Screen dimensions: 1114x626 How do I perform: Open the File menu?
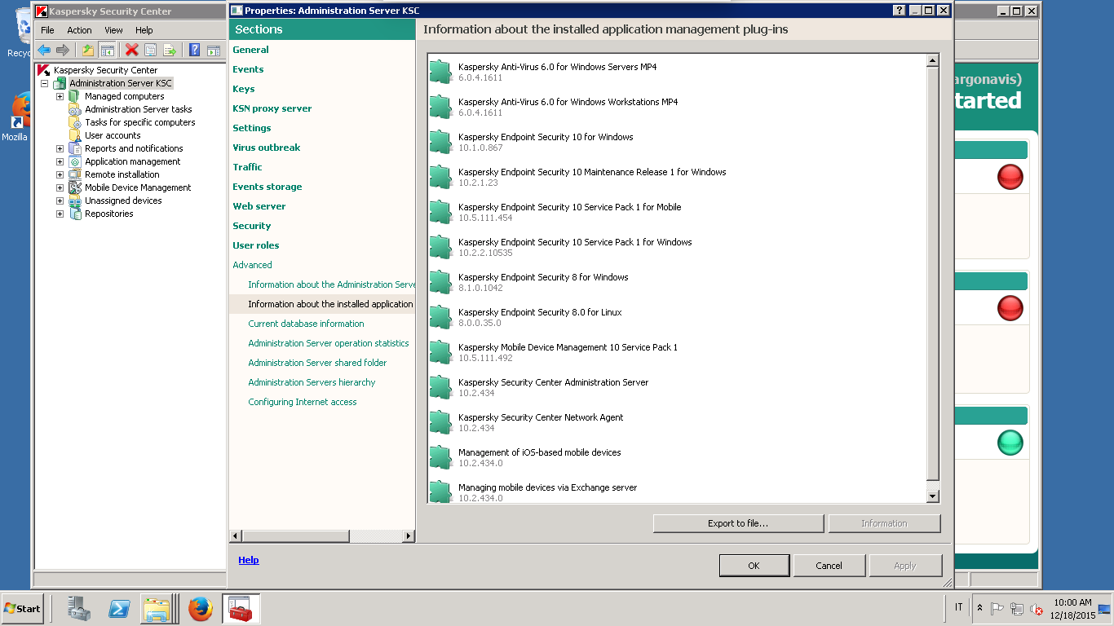(47, 30)
